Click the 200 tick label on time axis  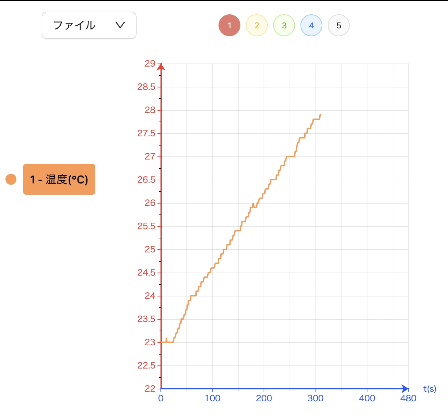264,398
